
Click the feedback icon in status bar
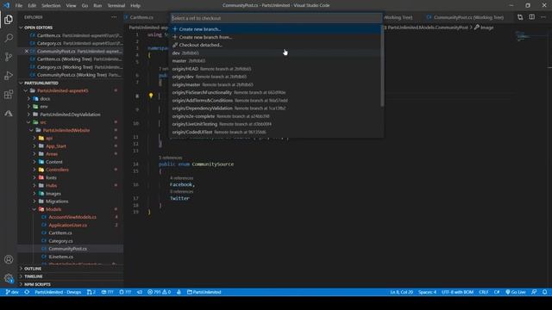534,292
